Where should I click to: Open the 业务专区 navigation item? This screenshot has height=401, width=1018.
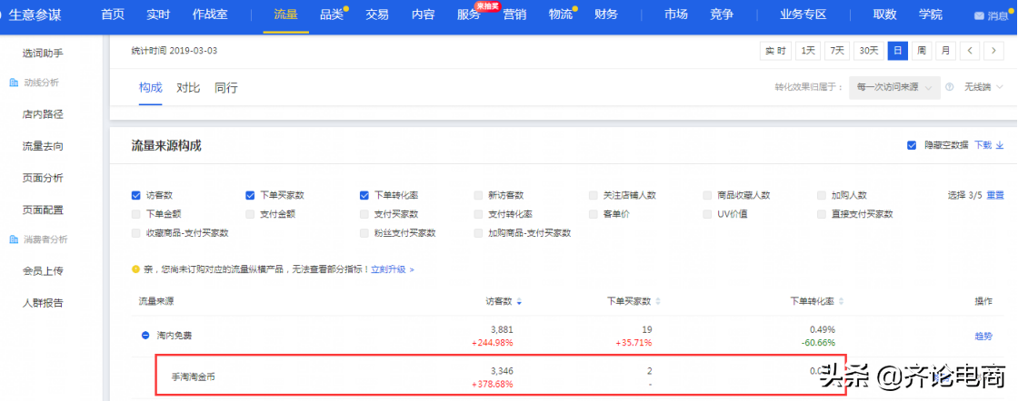(x=803, y=15)
